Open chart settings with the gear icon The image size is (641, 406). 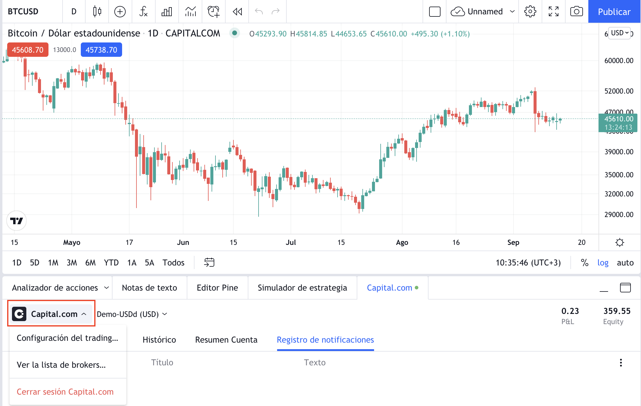point(530,12)
